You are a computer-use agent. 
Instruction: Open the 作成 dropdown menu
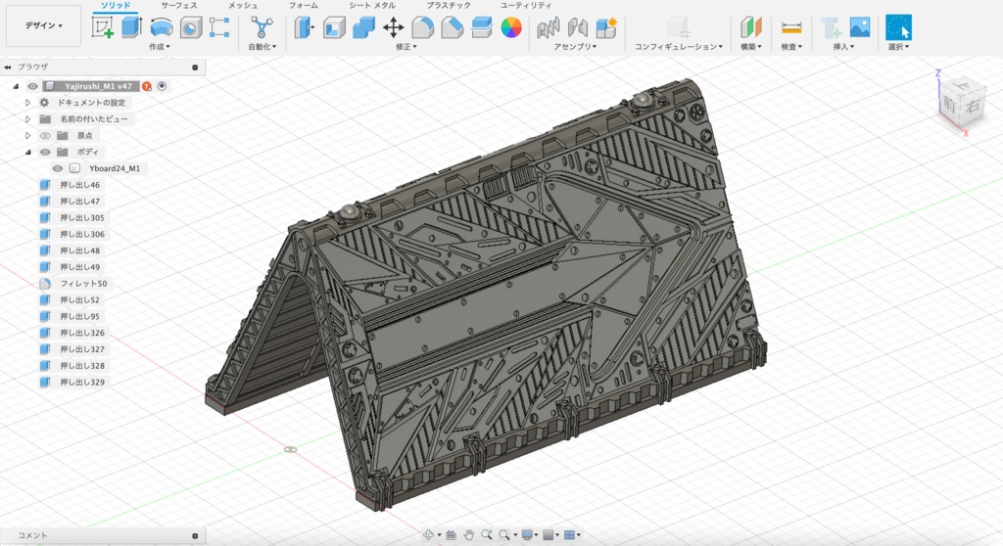[160, 47]
